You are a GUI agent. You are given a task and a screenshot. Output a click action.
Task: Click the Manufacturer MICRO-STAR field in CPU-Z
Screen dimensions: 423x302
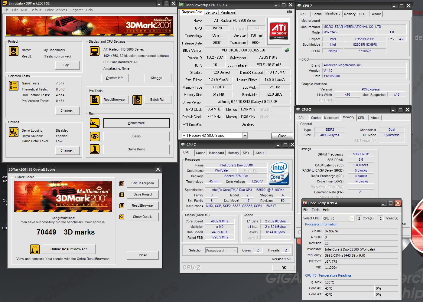point(364,27)
